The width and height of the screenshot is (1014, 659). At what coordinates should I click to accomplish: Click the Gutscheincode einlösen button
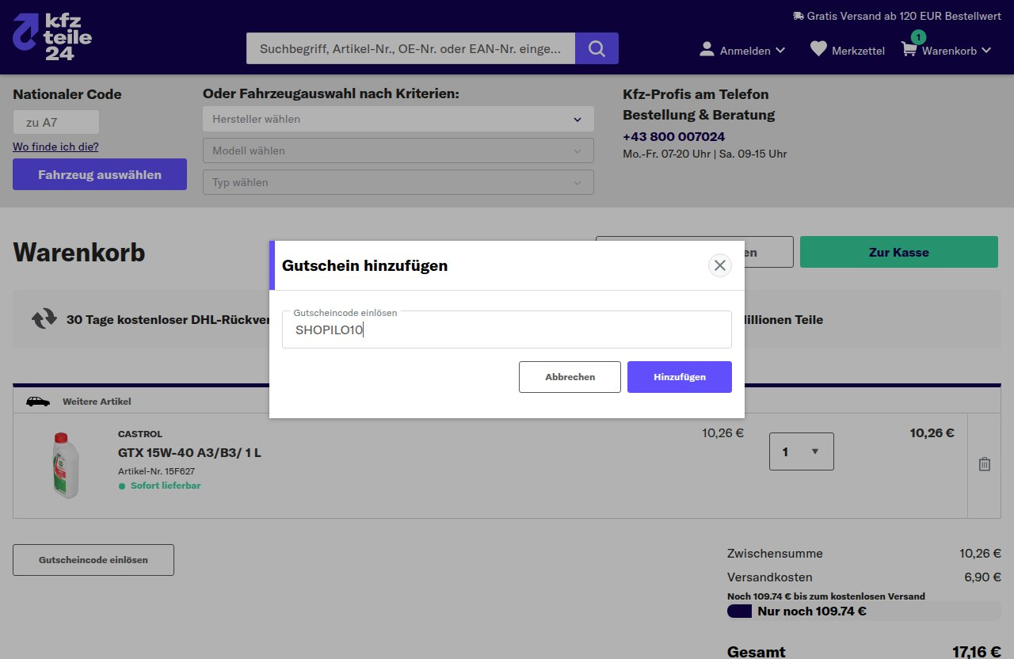tap(93, 560)
